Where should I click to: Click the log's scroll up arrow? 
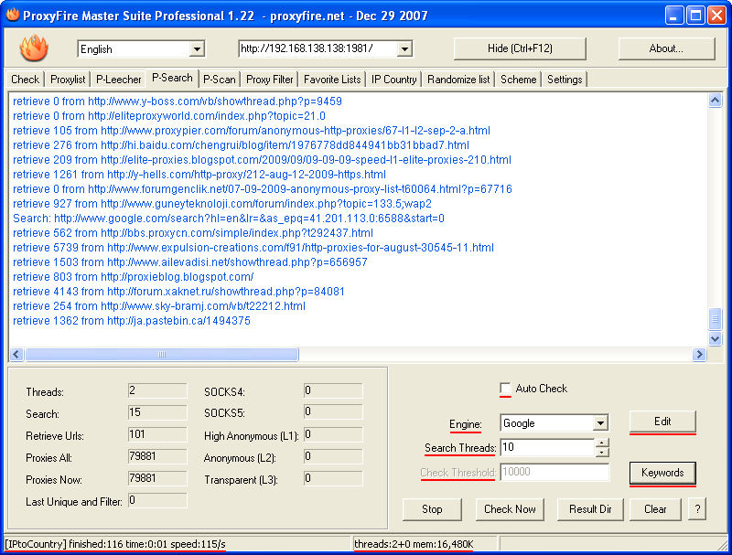(715, 100)
